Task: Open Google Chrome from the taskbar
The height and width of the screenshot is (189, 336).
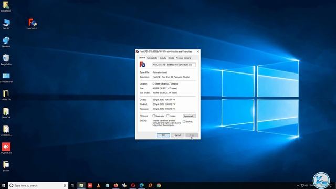Action: [159, 185]
